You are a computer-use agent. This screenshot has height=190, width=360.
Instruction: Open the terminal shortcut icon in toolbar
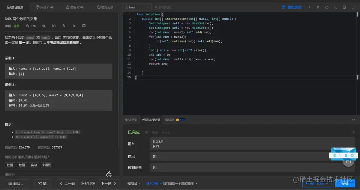tap(335, 7)
